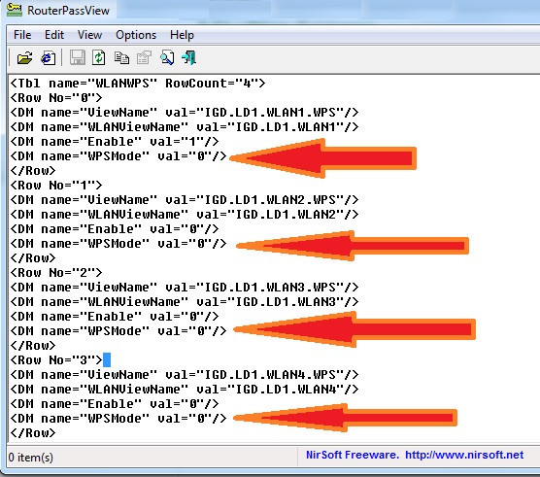Open the Help menu
540x477 pixels.
(182, 35)
